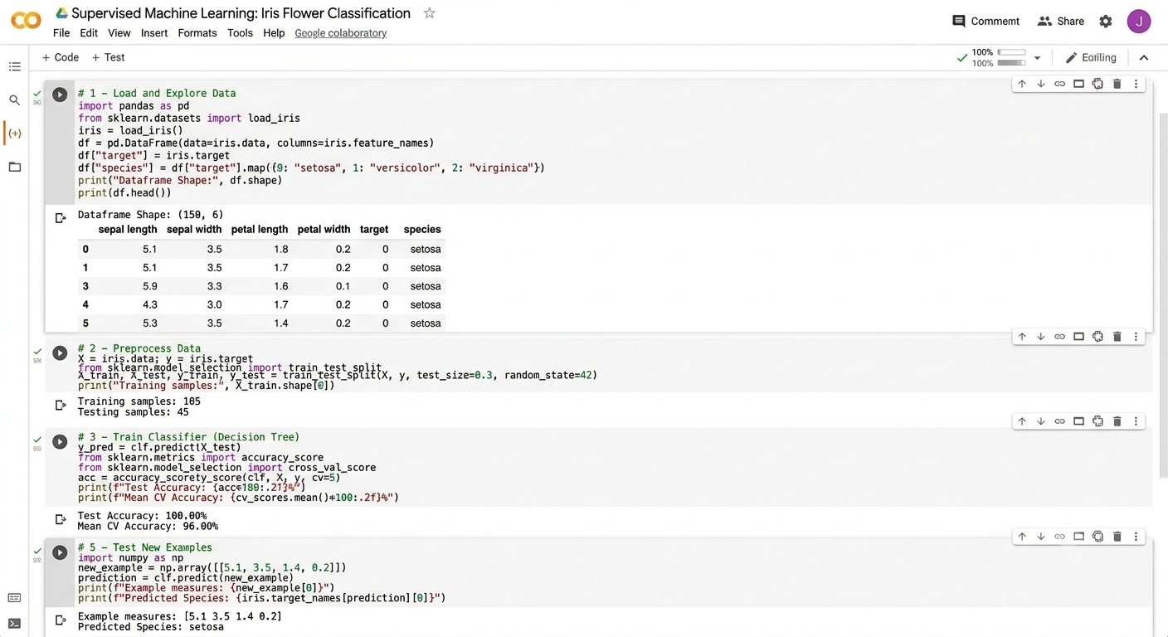
Task: Collapse the header with the chevron
Action: 1144,57
